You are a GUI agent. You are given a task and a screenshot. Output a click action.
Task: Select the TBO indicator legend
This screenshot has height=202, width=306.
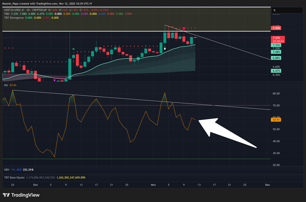7,14
